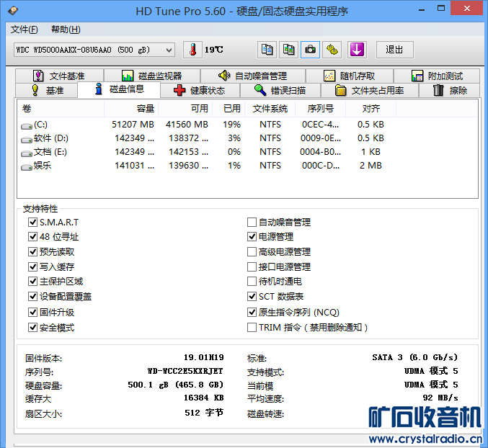
Task: Select the 娱乐 volume row
Action: click(x=42, y=166)
